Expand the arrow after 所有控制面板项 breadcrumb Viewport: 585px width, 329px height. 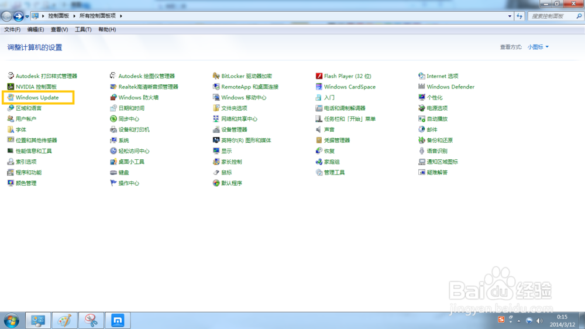click(x=121, y=16)
